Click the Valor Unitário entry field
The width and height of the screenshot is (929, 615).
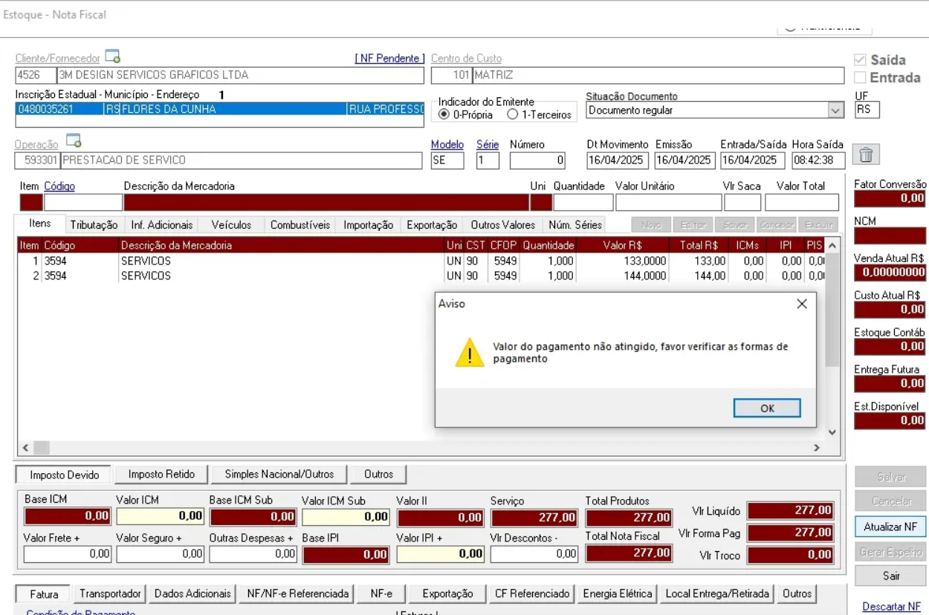pos(668,202)
